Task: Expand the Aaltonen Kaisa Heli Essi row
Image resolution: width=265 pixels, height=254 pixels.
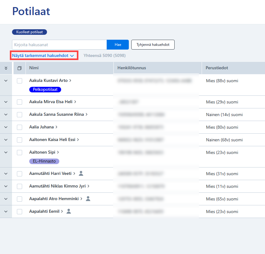Action: click(6, 140)
